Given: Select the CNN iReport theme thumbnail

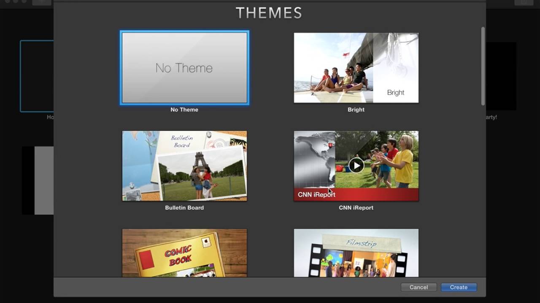Looking at the screenshot, I should tap(356, 166).
